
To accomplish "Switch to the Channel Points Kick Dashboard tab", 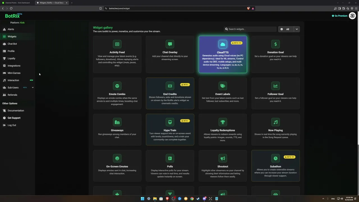I will pyautogui.click(x=17, y=3).
